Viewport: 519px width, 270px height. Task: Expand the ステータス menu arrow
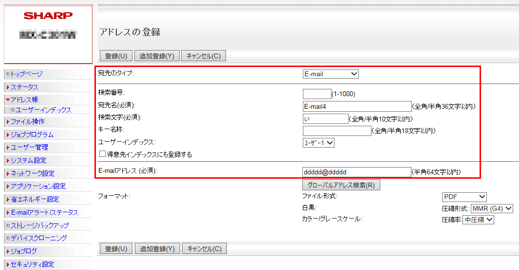8,87
